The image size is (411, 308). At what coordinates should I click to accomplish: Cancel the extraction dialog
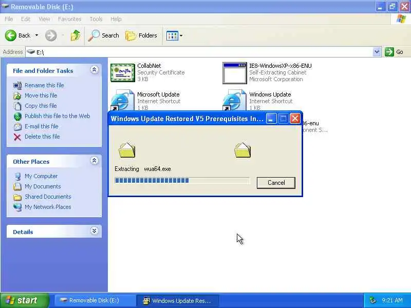[x=276, y=183]
